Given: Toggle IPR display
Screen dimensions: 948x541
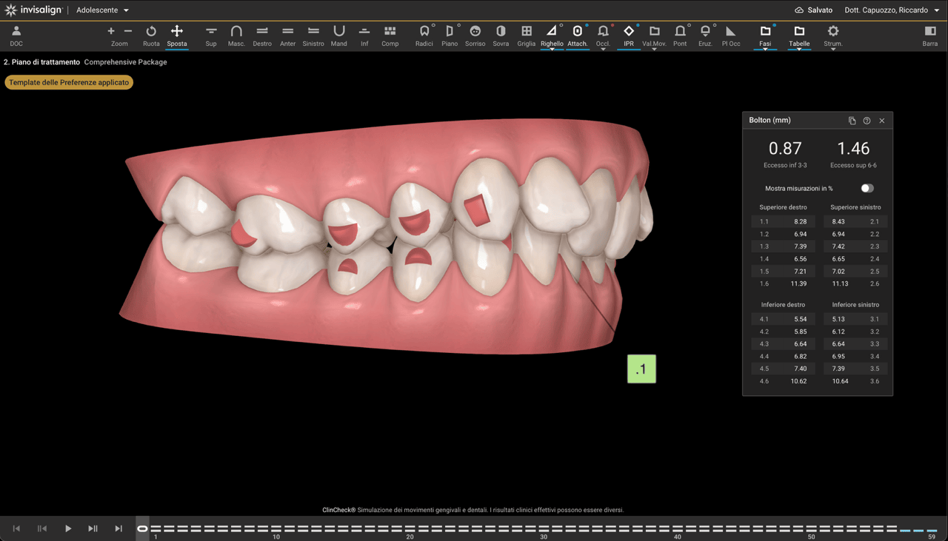Looking at the screenshot, I should tap(629, 36).
